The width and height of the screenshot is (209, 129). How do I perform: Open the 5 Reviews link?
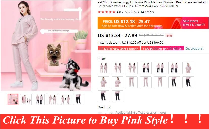[132, 12]
